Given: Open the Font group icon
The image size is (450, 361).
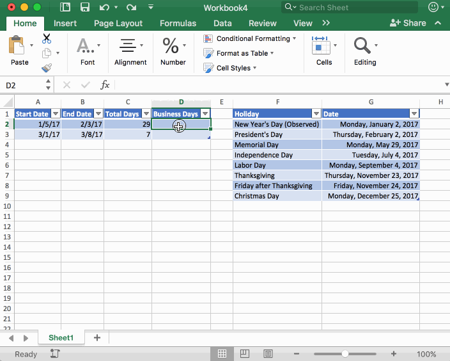Looking at the screenshot, I should [85, 45].
